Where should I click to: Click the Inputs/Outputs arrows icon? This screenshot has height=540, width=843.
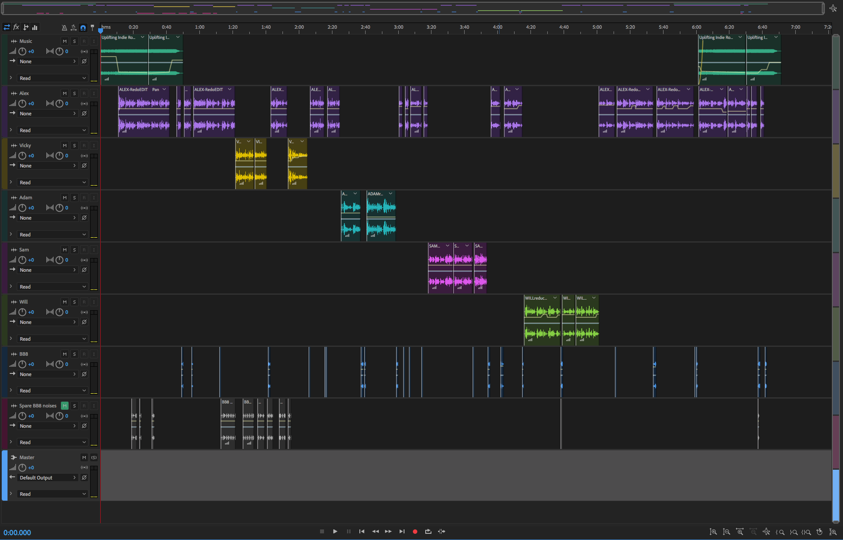tap(7, 27)
